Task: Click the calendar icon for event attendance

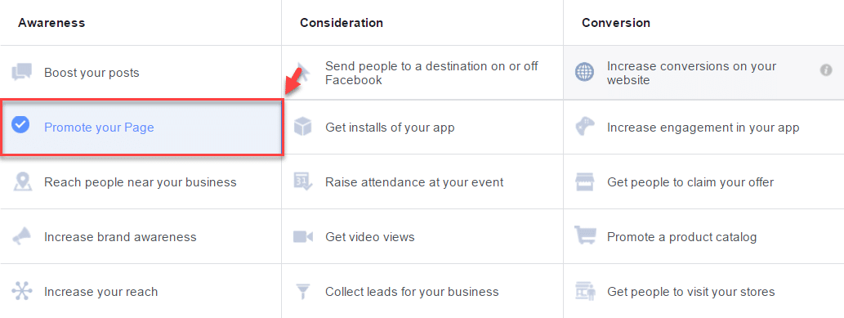Action: (x=303, y=182)
